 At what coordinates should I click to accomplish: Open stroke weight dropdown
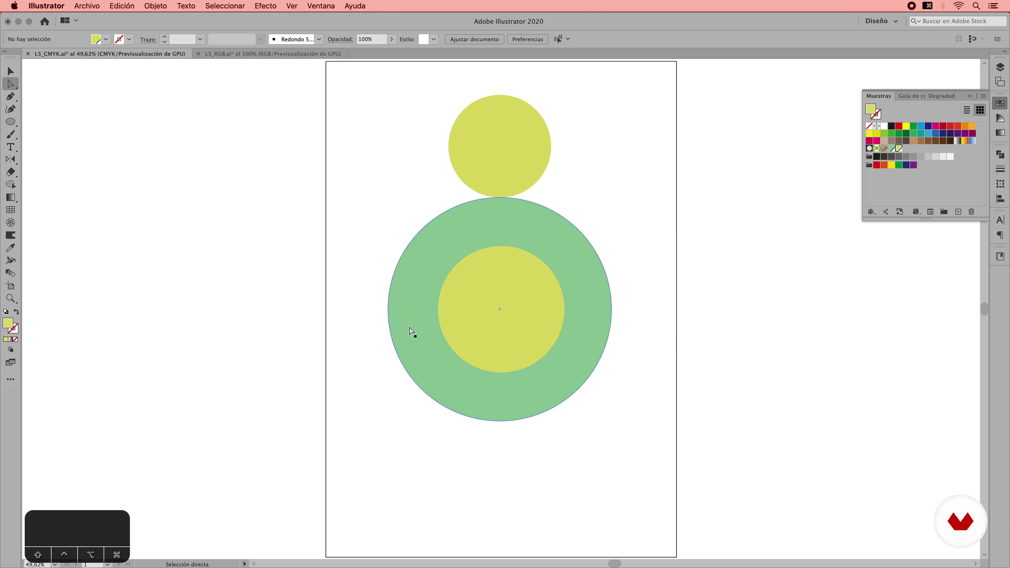(200, 39)
